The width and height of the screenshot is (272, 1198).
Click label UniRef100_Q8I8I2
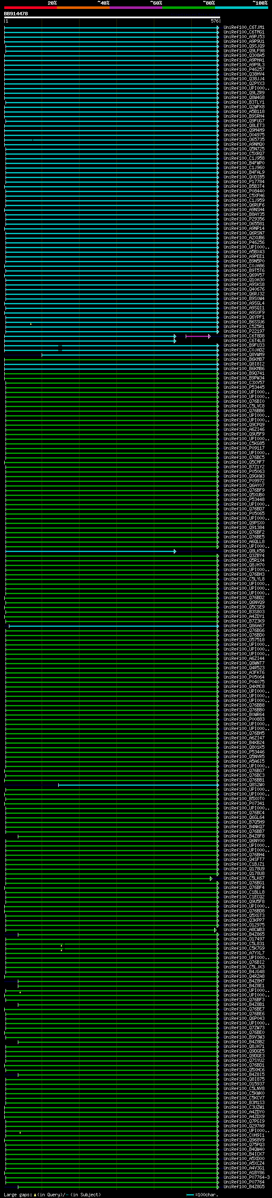click(x=244, y=364)
